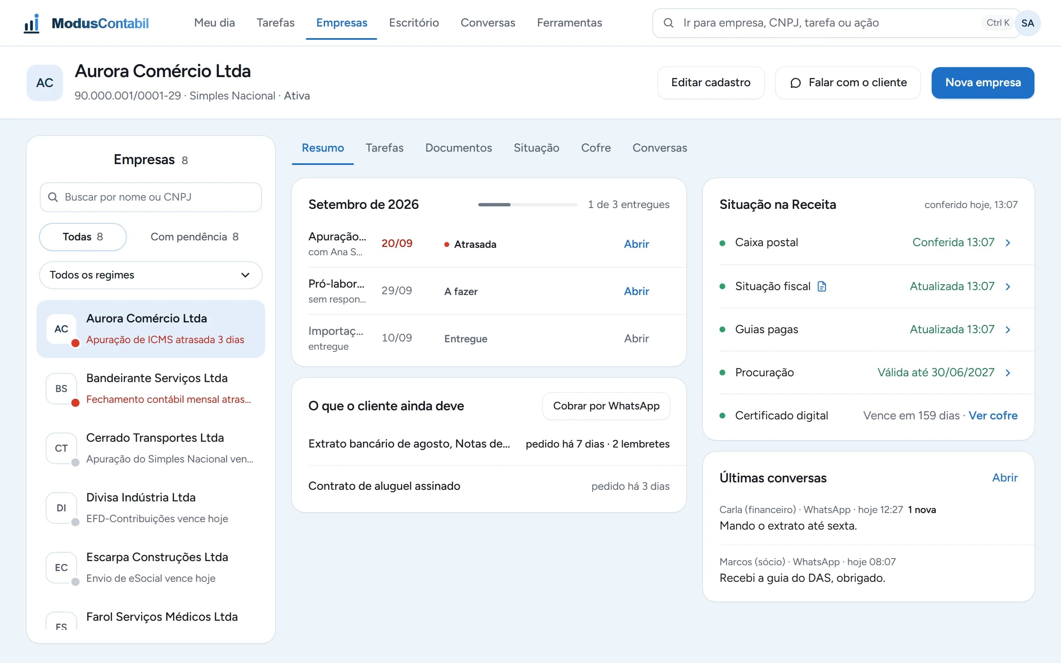Open Situação fiscal details chevron
Image resolution: width=1061 pixels, height=663 pixels.
(1008, 286)
